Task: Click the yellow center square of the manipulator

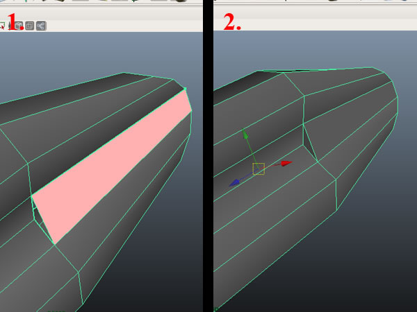Action: [259, 169]
